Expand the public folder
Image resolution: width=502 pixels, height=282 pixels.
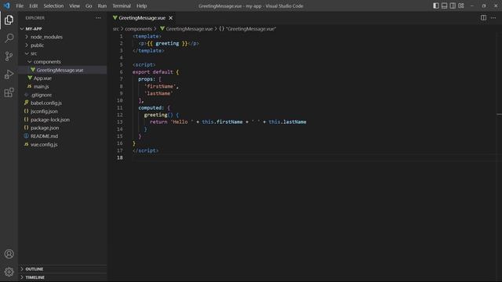(x=27, y=45)
